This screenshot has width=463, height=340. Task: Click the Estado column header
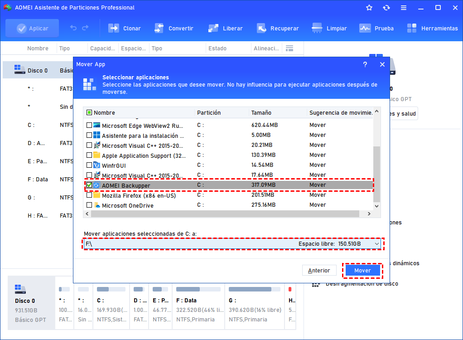[x=217, y=48]
